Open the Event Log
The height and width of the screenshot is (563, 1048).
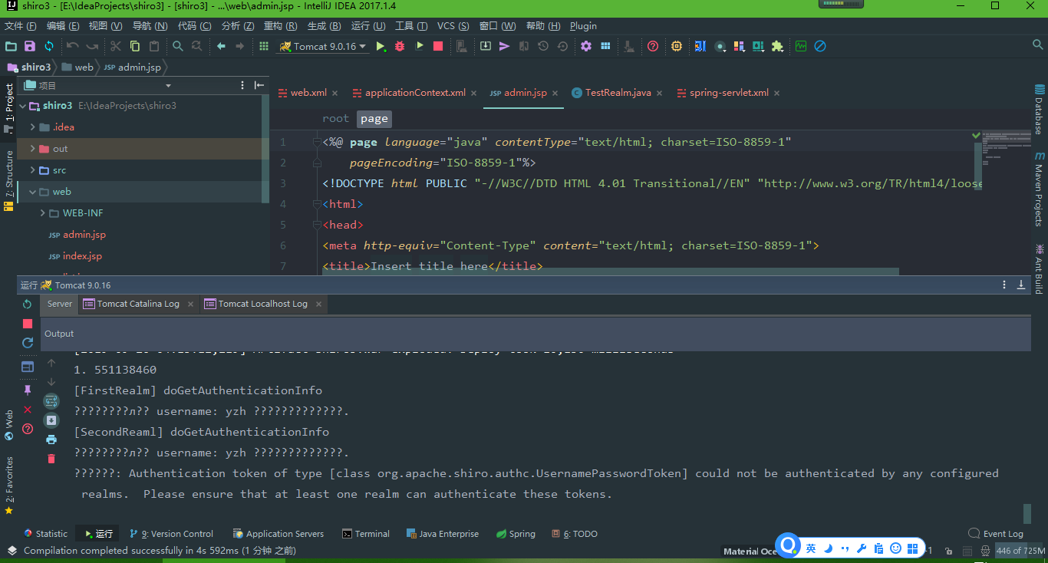(996, 534)
